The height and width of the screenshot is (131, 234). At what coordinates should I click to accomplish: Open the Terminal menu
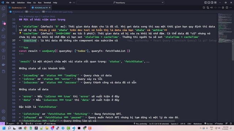coord(47,3)
